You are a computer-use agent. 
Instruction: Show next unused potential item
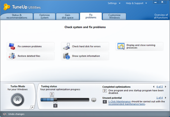pos(165,98)
